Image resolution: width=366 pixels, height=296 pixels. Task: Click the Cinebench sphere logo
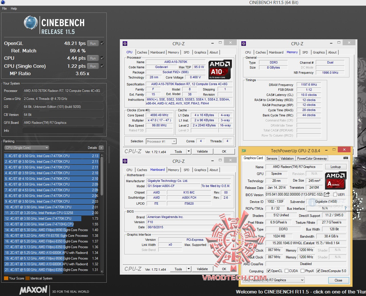coord(31,23)
